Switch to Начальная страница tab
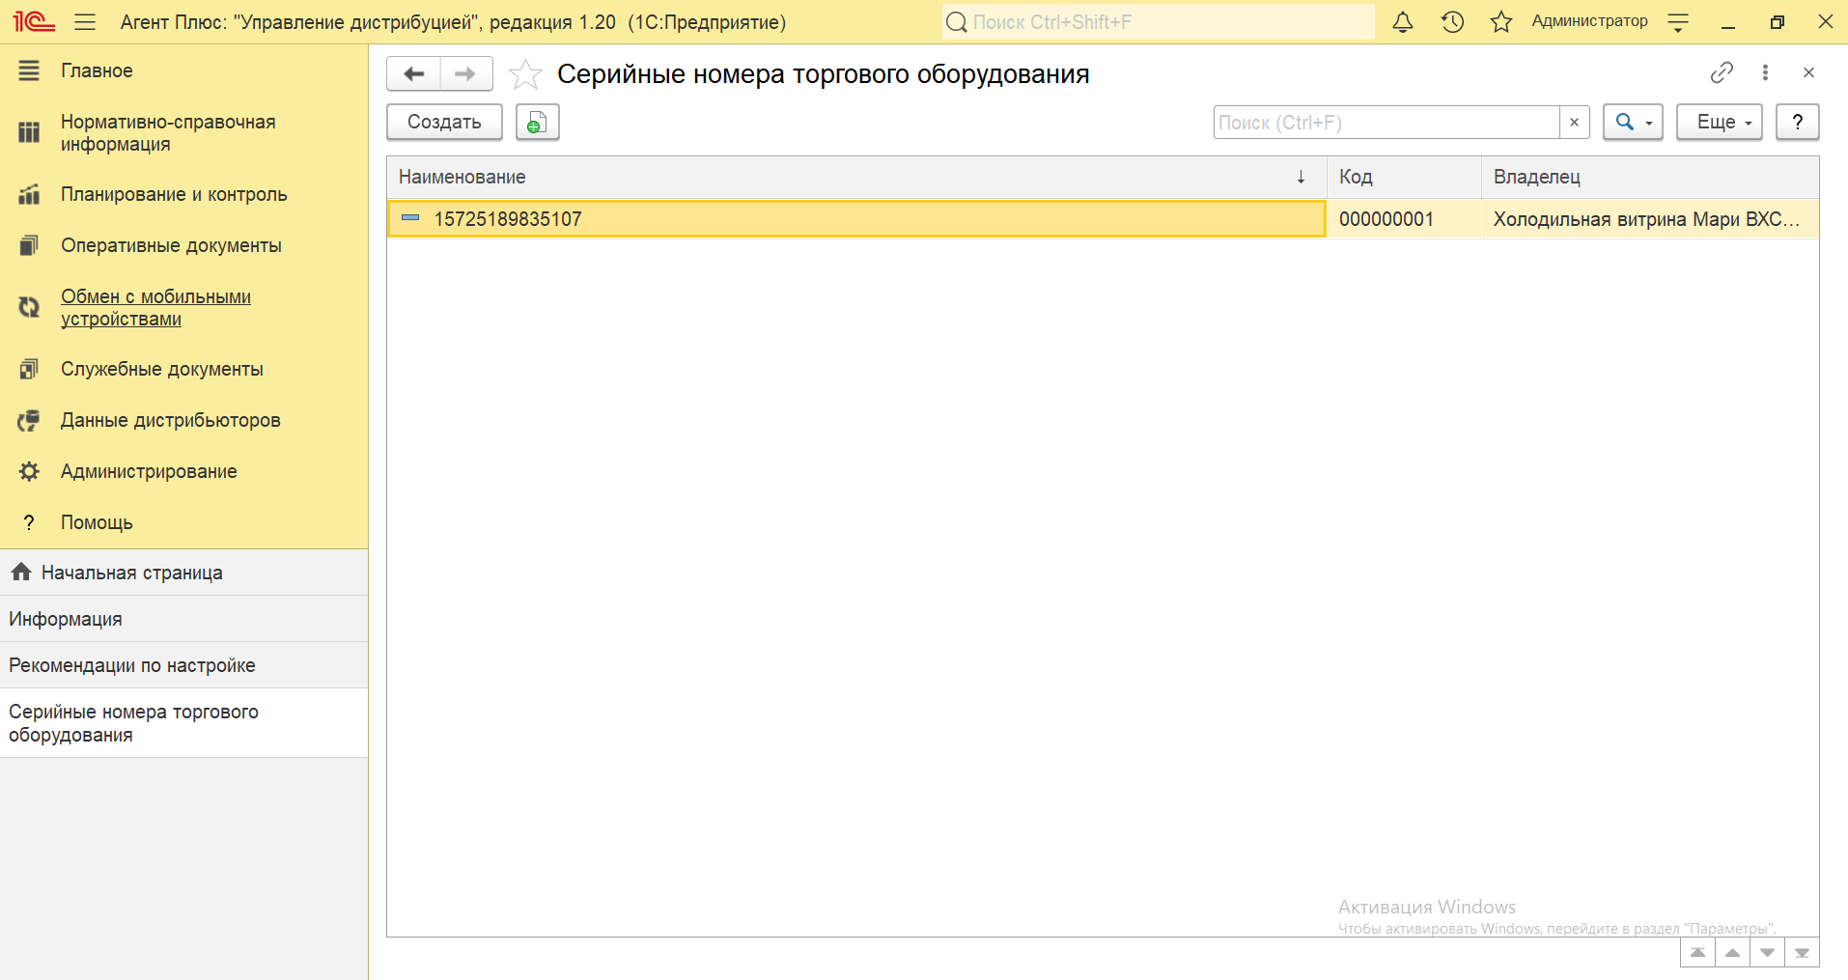The image size is (1848, 980). [x=183, y=573]
